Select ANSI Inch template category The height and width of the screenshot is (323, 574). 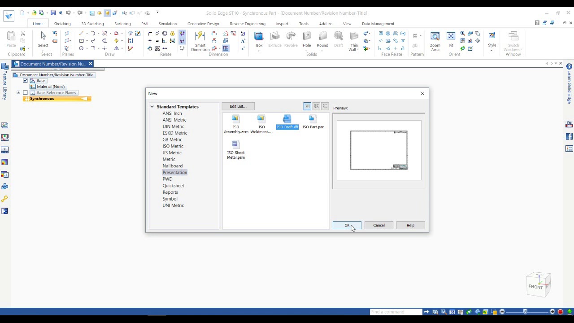[172, 113]
